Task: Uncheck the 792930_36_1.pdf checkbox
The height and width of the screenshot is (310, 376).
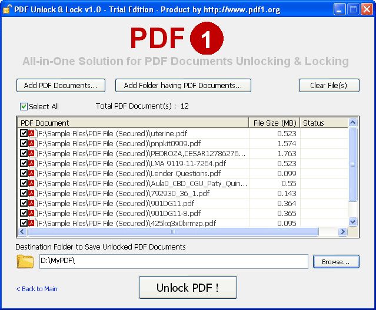Action: click(x=24, y=193)
